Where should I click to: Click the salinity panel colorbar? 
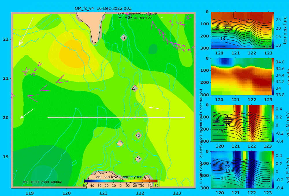point(273,77)
